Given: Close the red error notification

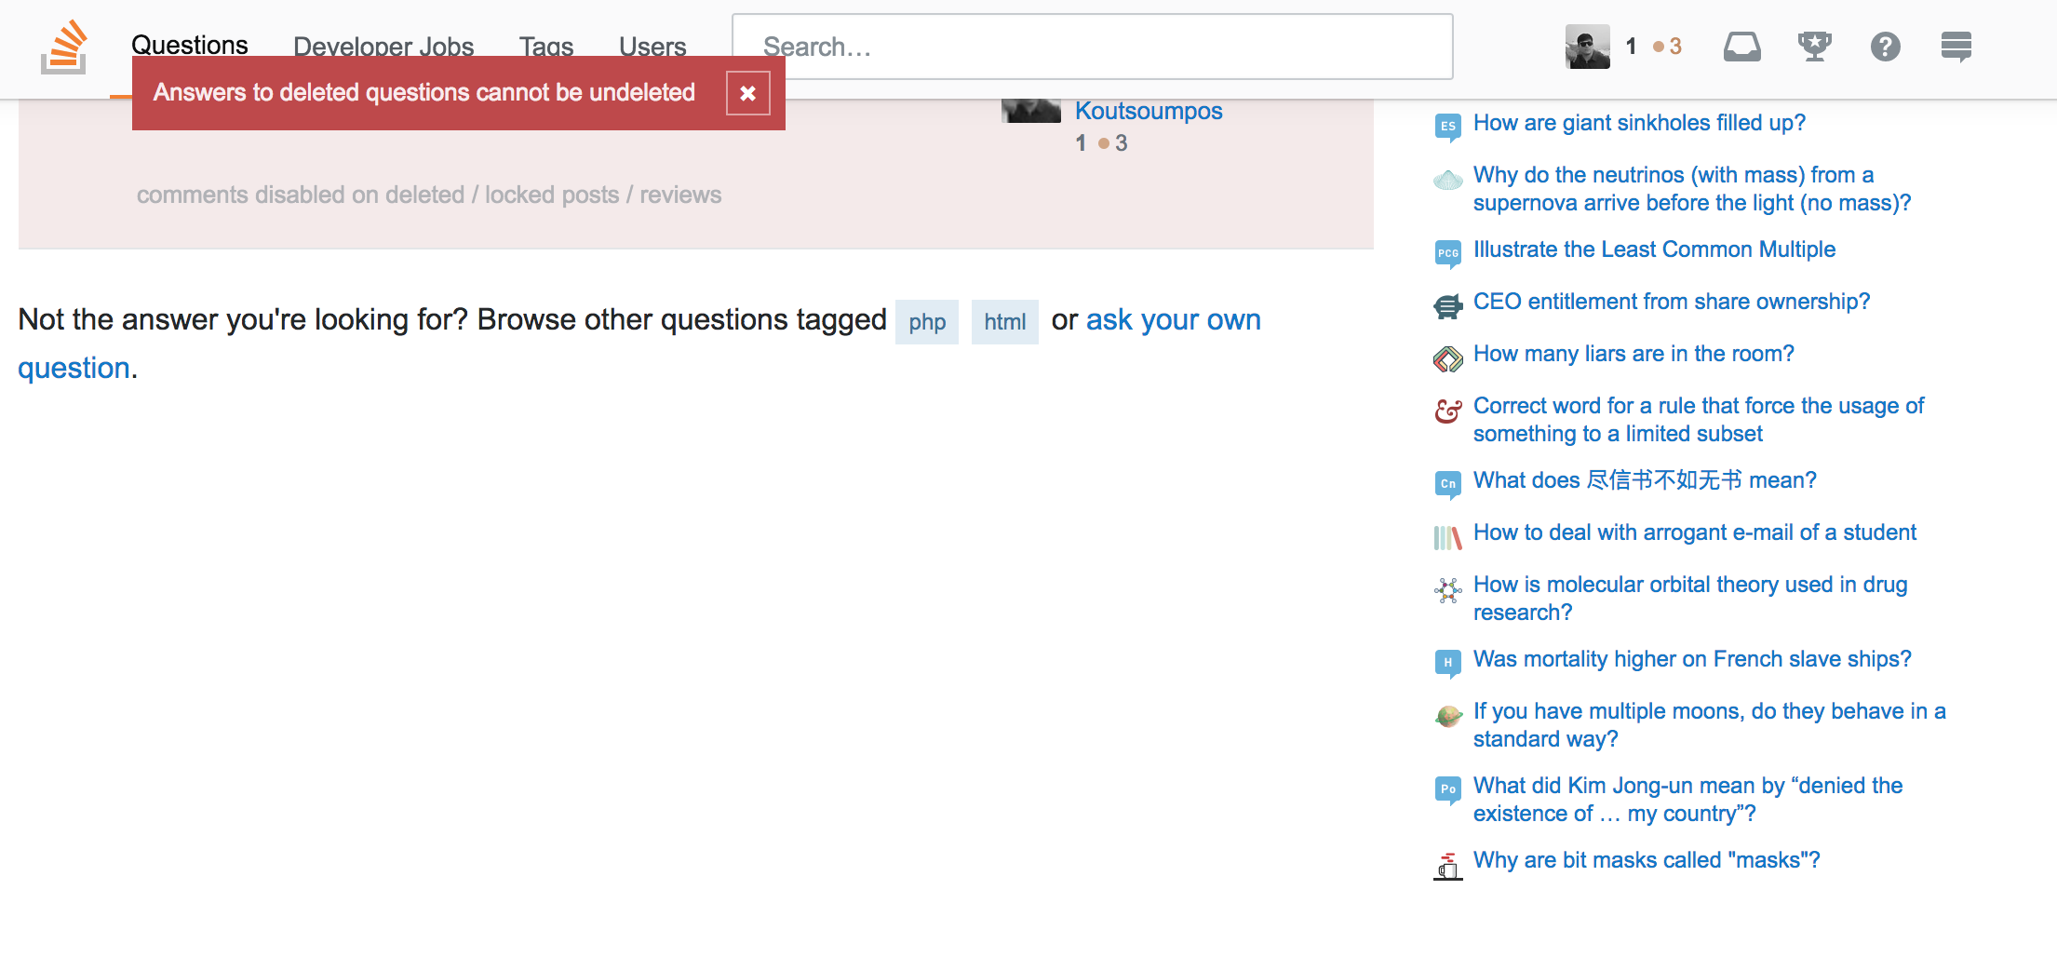Looking at the screenshot, I should coord(747,93).
